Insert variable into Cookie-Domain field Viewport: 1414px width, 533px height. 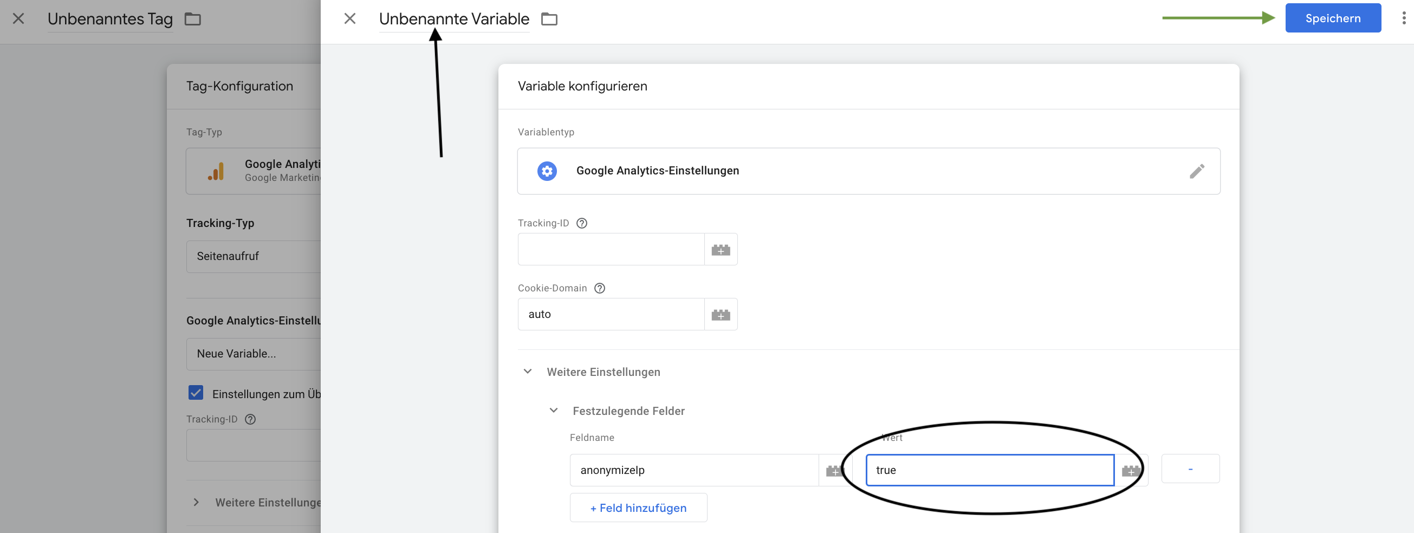720,315
